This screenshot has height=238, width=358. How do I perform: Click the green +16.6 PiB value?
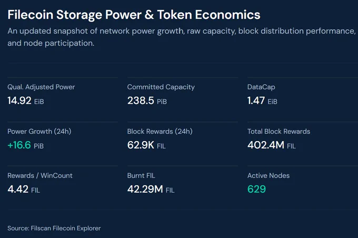(26, 145)
